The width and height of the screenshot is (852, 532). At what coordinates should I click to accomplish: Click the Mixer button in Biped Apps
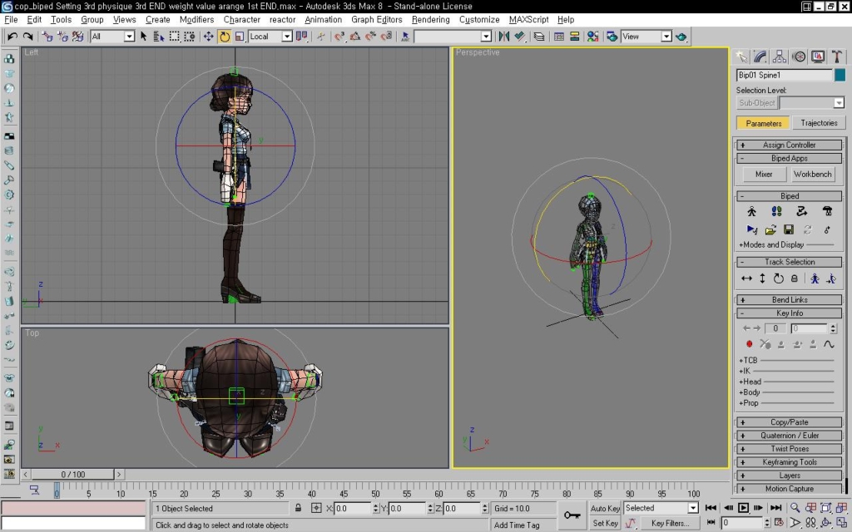[x=764, y=175]
